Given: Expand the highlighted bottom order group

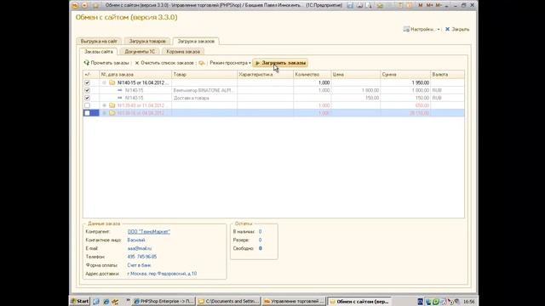Looking at the screenshot, I should click(104, 113).
